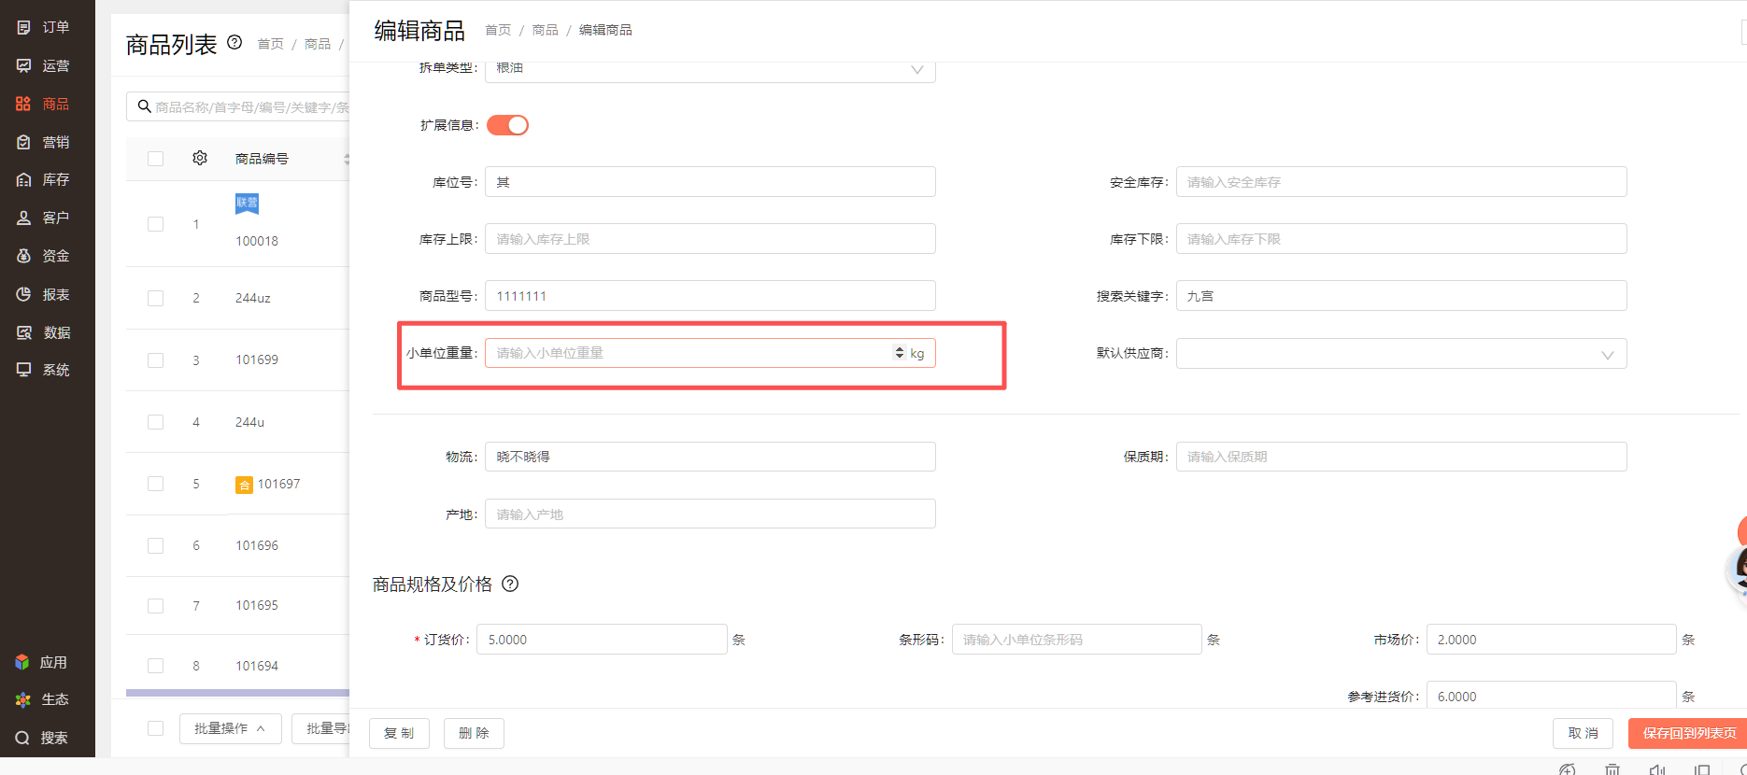Click 保存回到列表页 save button
The width and height of the screenshot is (1747, 775).
(1687, 733)
